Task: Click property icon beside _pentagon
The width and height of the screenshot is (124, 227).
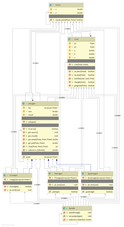Action: click(50, 192)
